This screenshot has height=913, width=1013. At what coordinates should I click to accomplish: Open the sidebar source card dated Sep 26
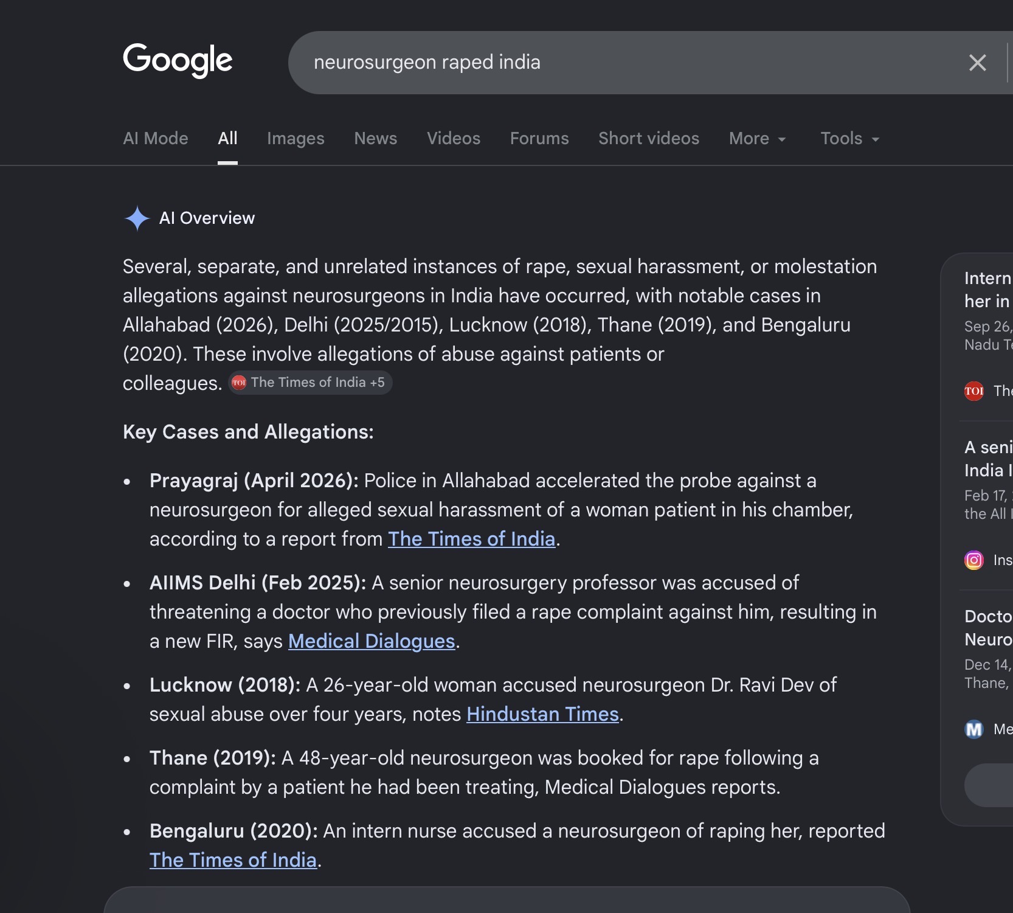[986, 335]
